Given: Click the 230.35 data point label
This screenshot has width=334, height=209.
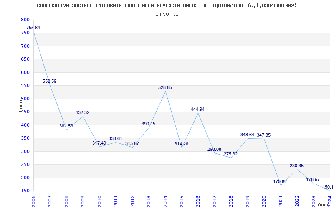Looking at the screenshot, I should coord(296,166).
